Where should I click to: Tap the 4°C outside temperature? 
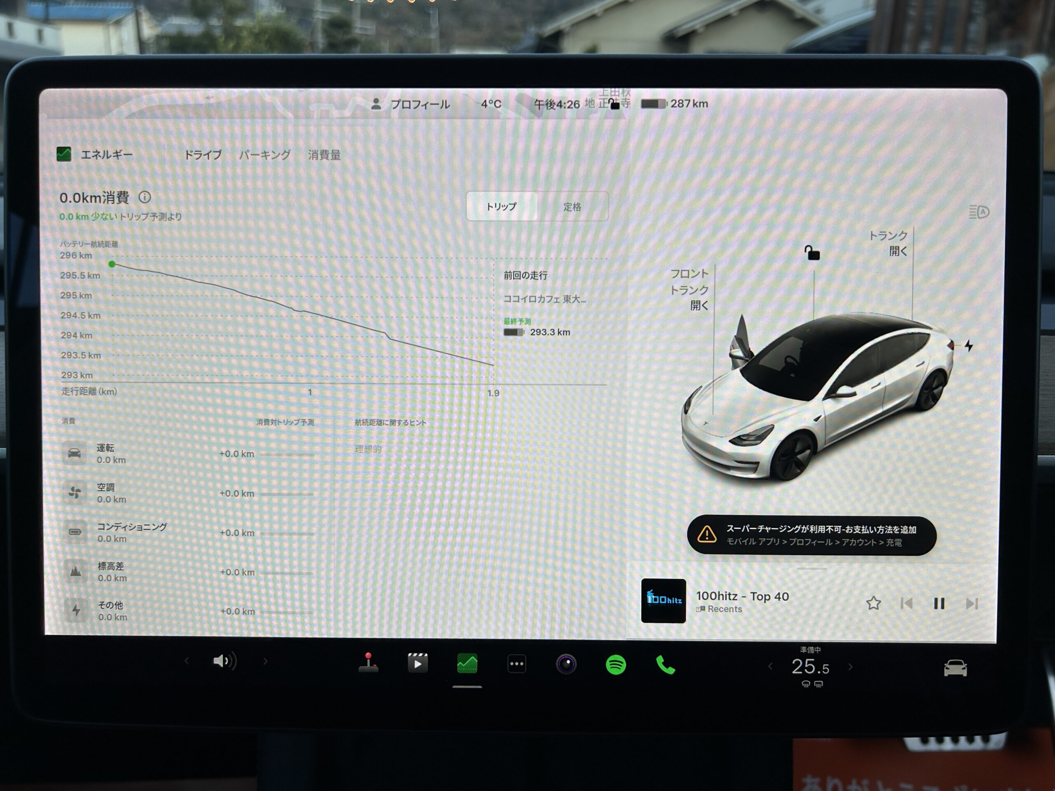click(491, 104)
